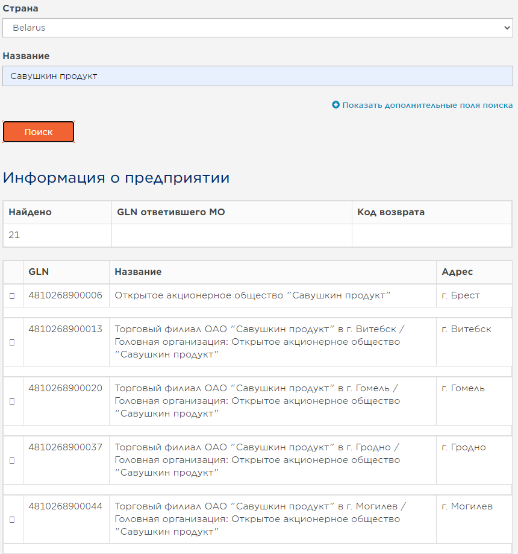Viewport: 518px width, 554px height.
Task: Check the checkbox for GLN 4810268900020
Action: pyautogui.click(x=13, y=401)
